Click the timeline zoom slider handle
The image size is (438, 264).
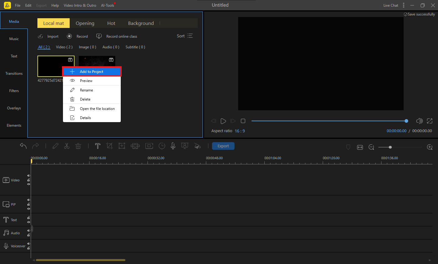coord(390,147)
